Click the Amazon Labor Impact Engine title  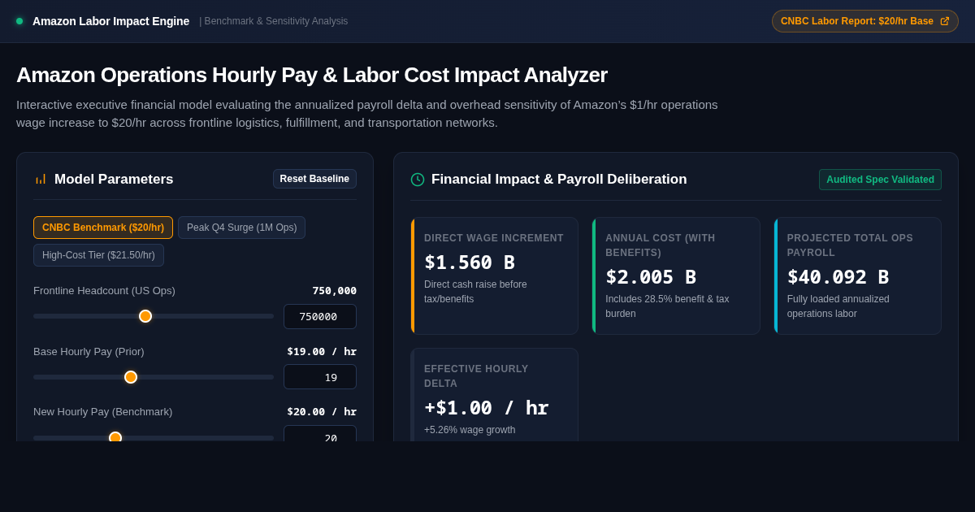[x=110, y=21]
